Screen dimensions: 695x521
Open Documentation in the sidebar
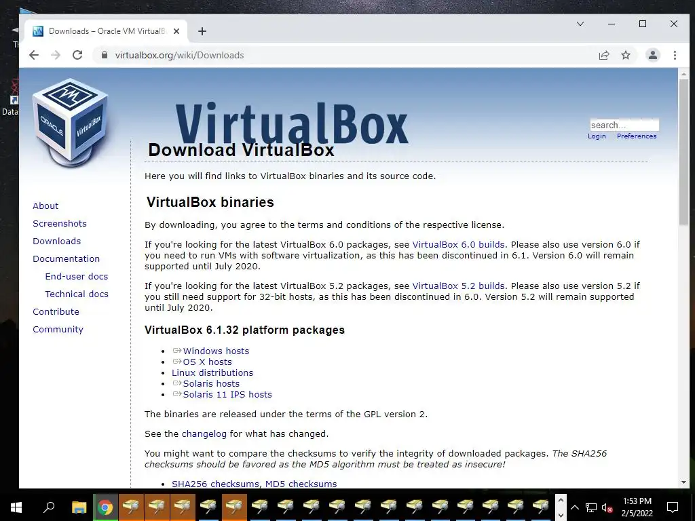click(66, 258)
